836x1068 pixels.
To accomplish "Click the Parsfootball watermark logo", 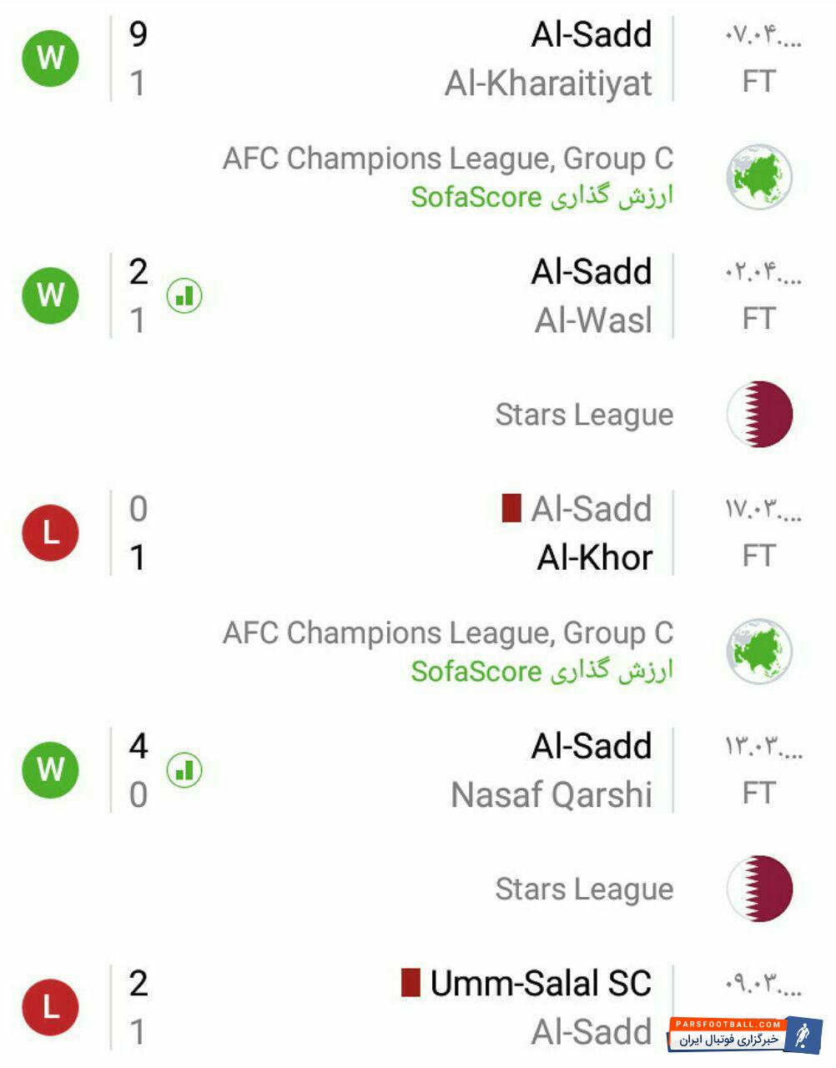I will click(x=744, y=1035).
